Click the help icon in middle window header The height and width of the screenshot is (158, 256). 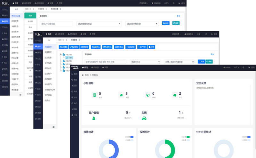tap(206, 34)
